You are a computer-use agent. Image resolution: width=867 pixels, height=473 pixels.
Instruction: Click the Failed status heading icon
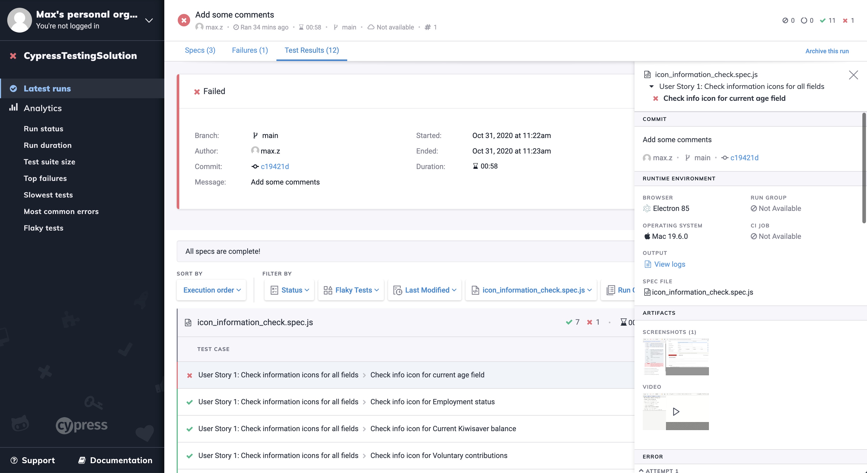(197, 91)
